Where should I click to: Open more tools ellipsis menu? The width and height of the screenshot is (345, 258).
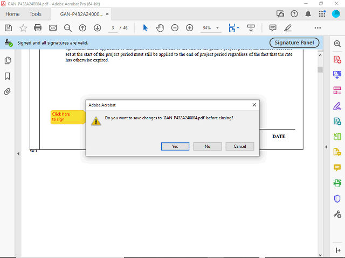[x=318, y=28]
